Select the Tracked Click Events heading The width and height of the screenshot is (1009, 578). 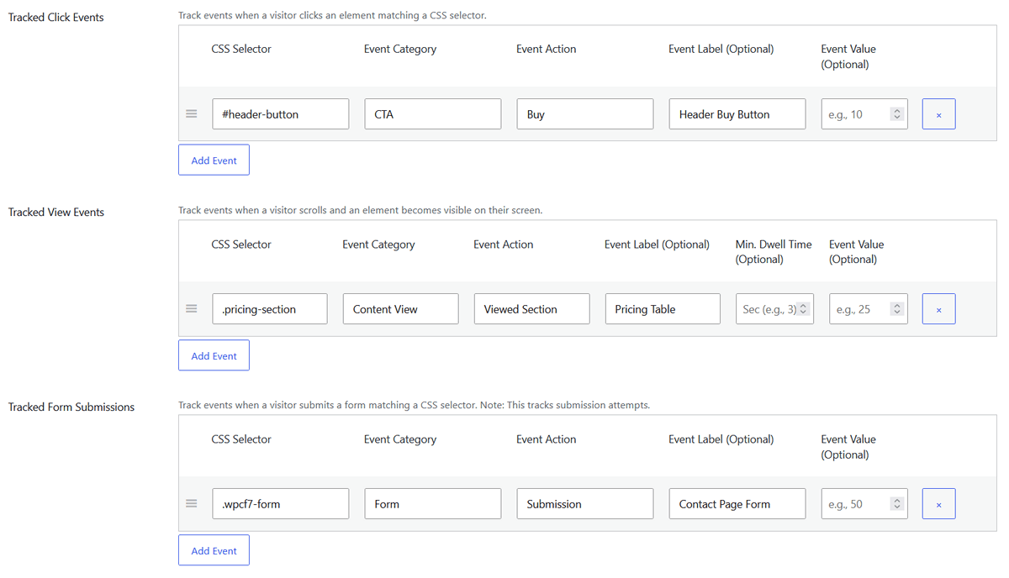[55, 17]
